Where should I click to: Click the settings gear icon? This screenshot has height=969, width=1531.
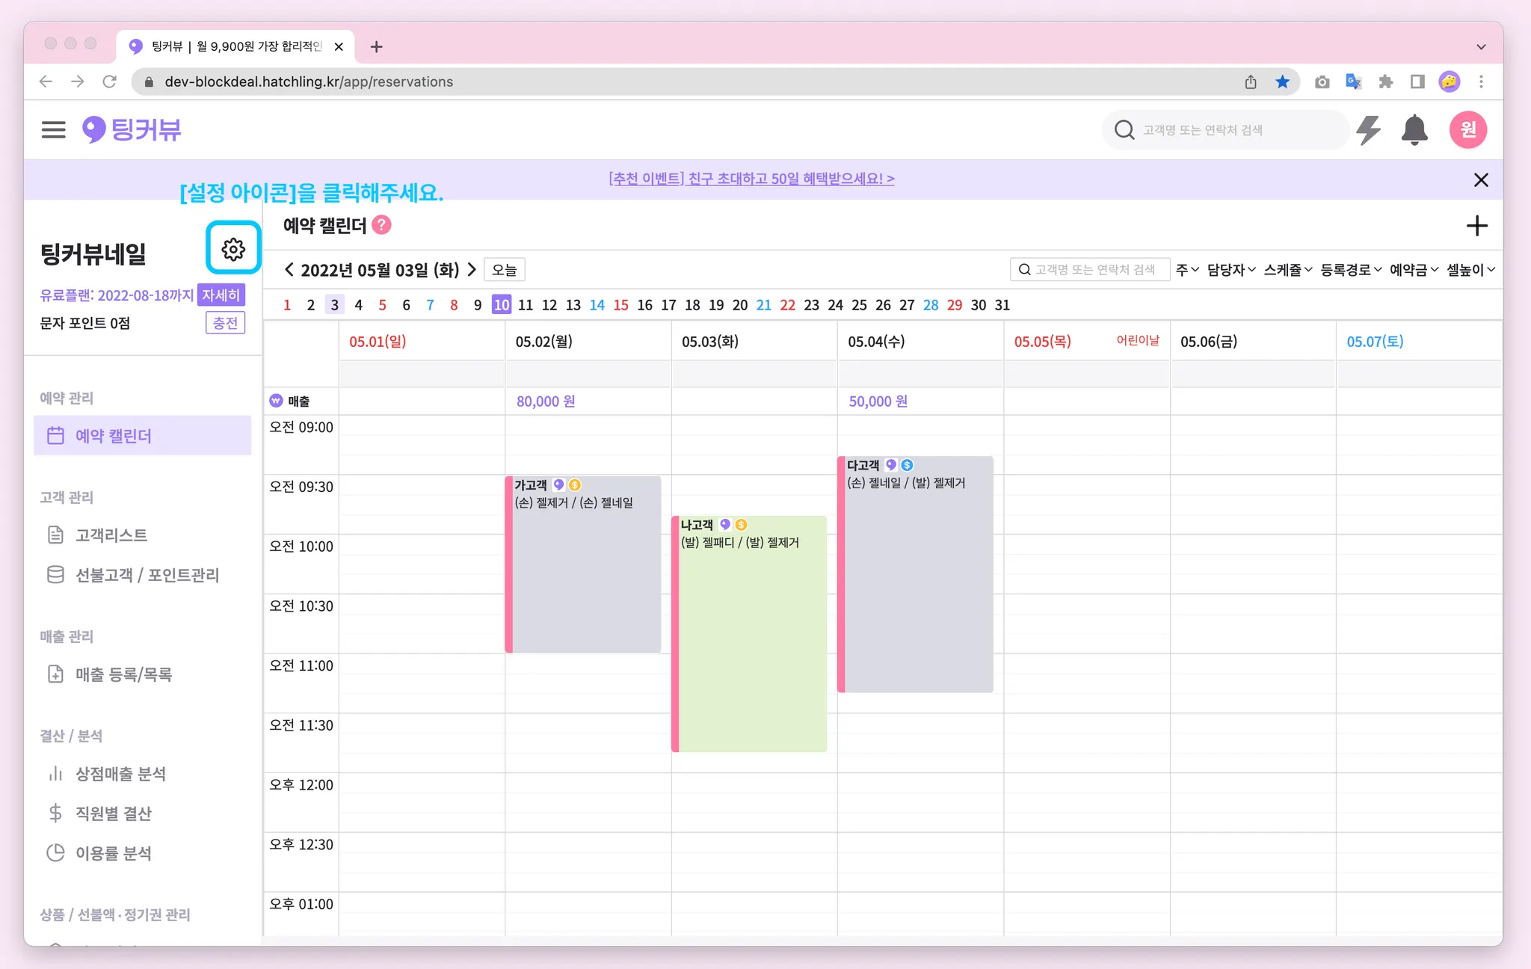pyautogui.click(x=233, y=248)
